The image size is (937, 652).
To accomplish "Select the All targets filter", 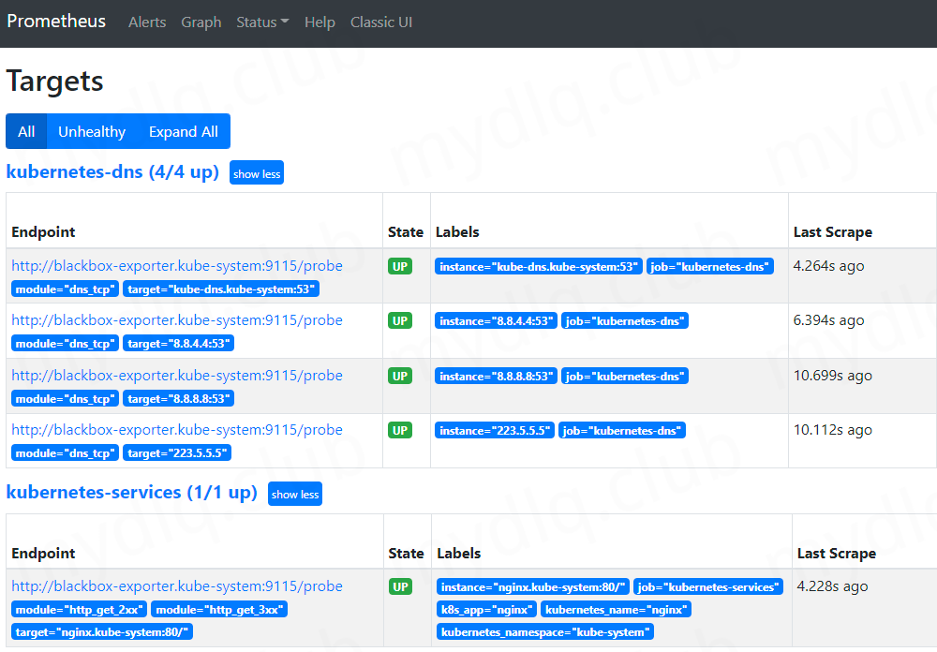I will pos(26,131).
